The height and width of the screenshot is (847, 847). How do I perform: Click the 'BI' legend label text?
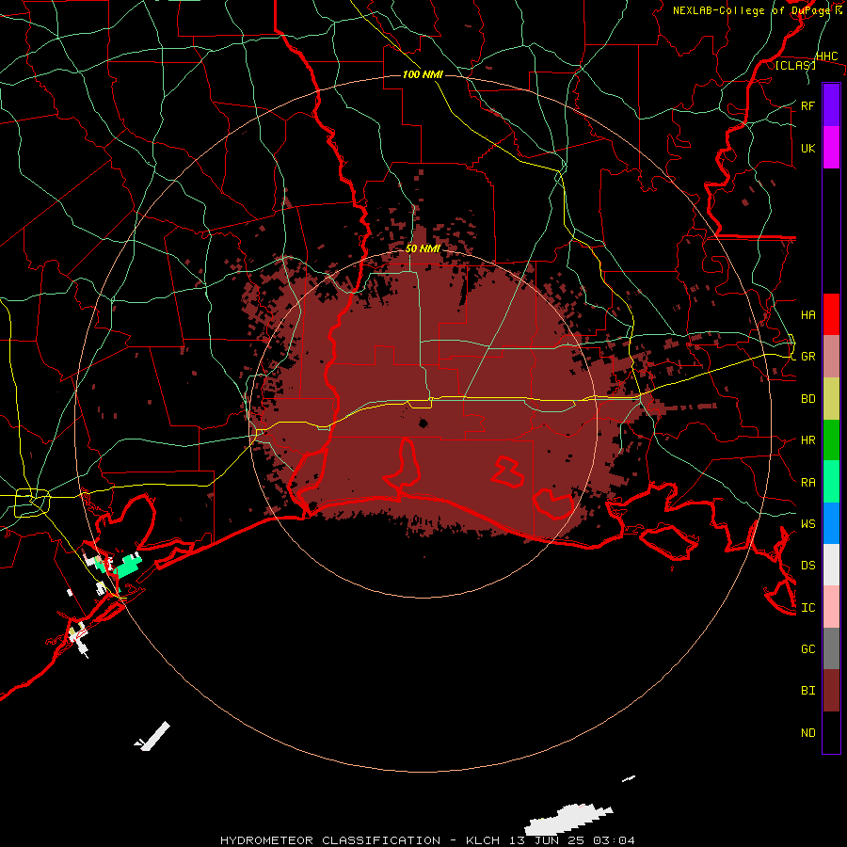point(807,691)
